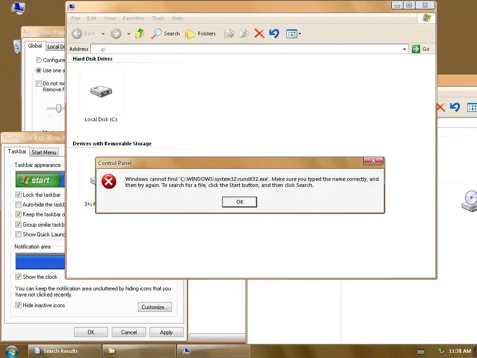This screenshot has height=358, width=477.
Task: Open the Edit menu
Action: (92, 18)
